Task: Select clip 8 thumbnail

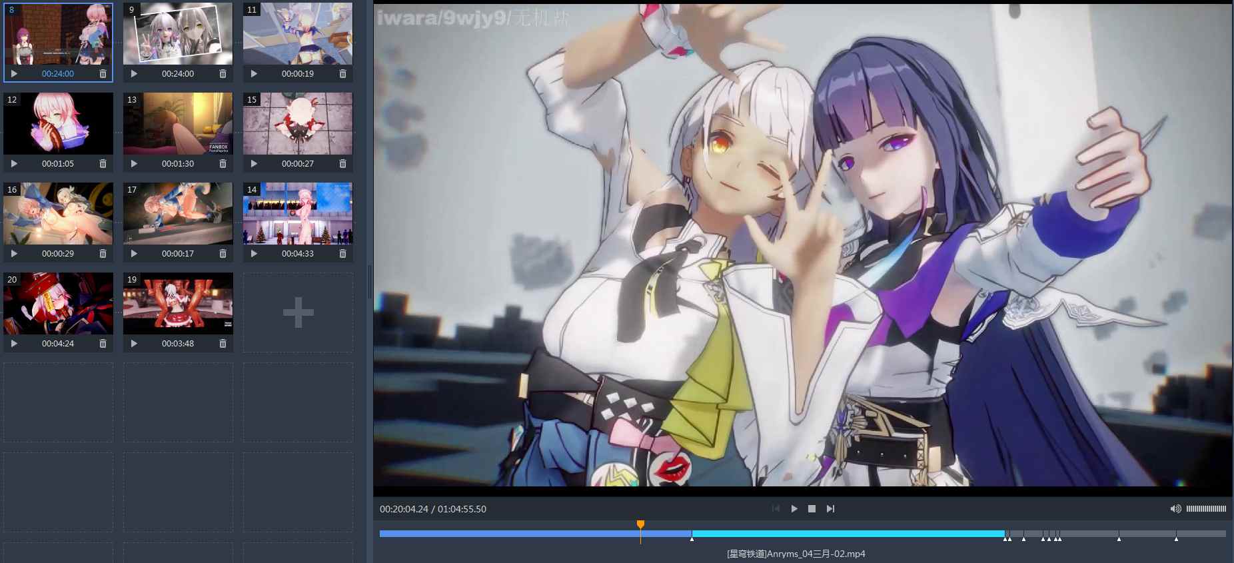Action: click(58, 34)
